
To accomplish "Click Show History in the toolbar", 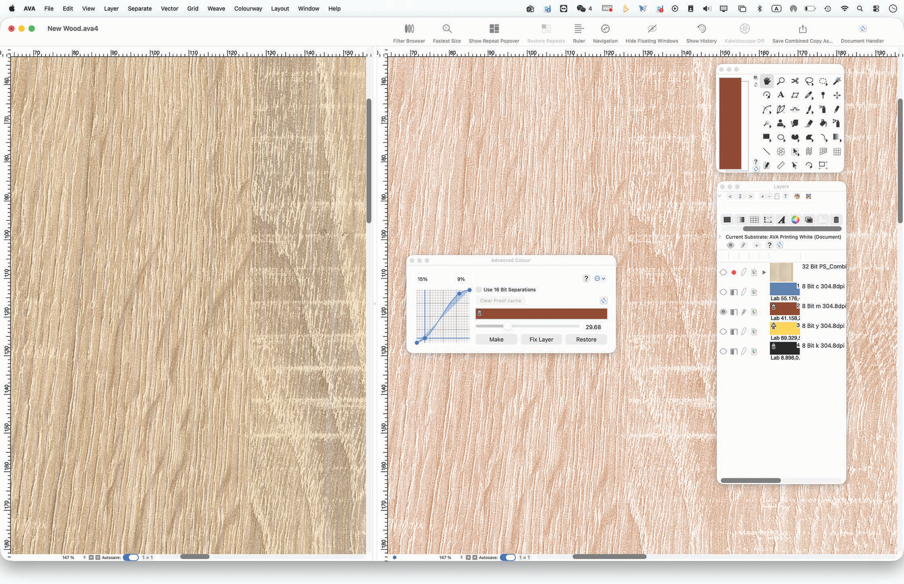I will (x=701, y=33).
